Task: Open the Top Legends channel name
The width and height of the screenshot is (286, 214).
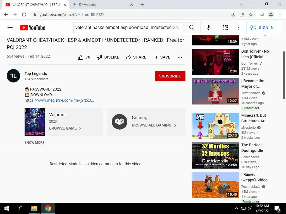Action: click(x=36, y=74)
